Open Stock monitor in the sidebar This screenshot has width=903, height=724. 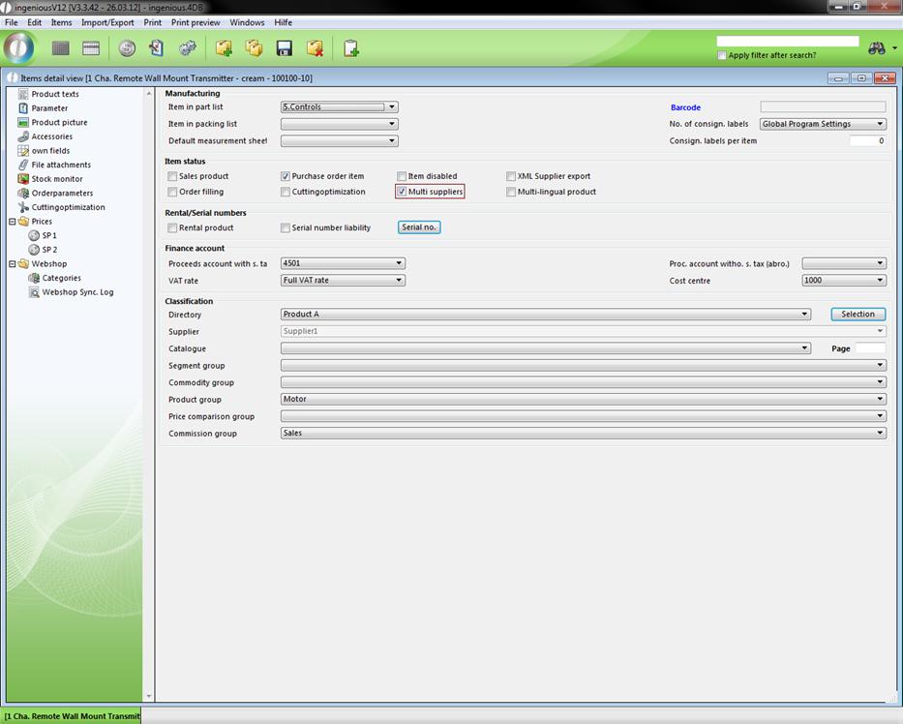[56, 179]
